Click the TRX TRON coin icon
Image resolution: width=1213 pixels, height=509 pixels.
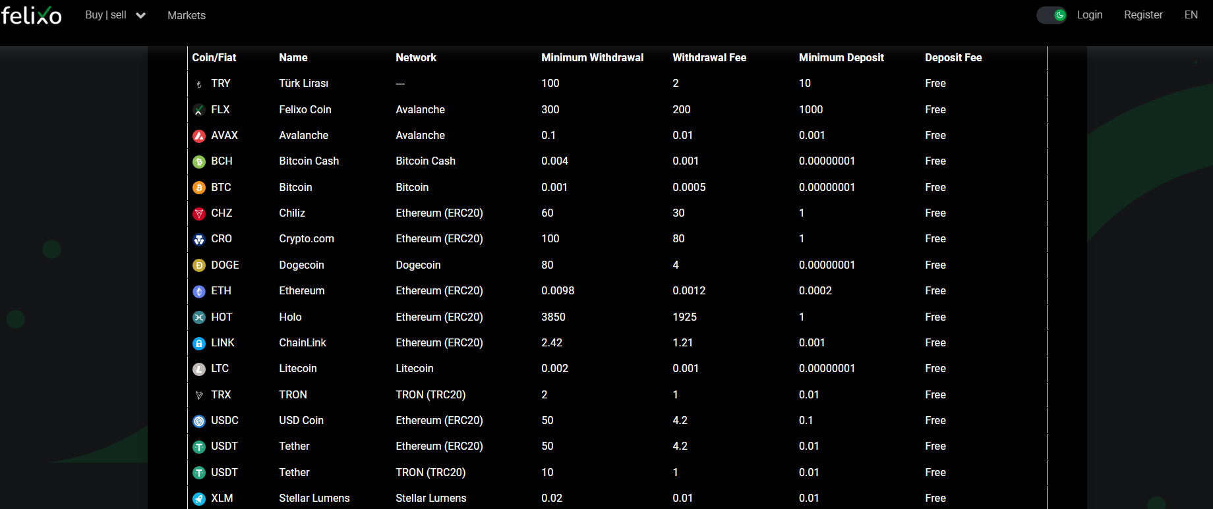(x=199, y=395)
